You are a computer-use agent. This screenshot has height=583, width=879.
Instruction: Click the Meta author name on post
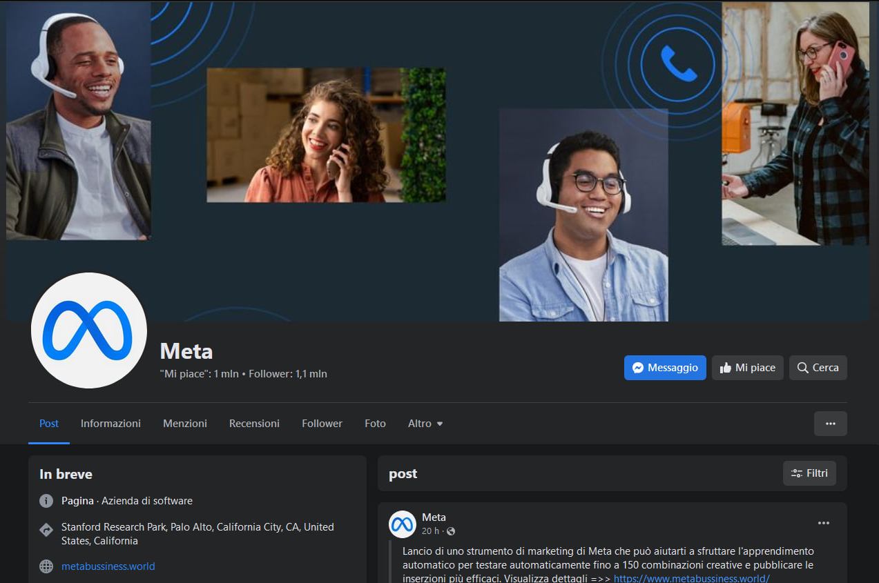point(434,517)
